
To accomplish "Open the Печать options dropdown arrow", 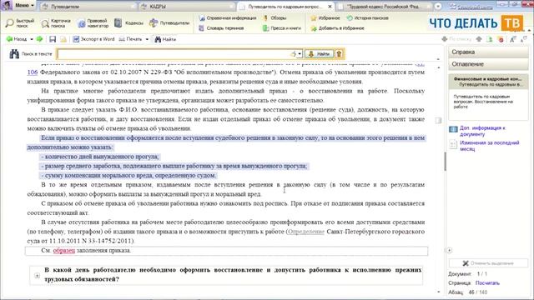I will coord(147,39).
